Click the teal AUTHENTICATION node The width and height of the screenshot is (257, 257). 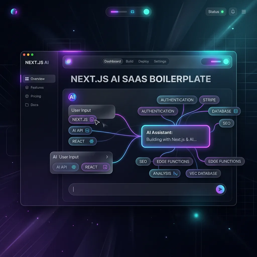coord(177,100)
